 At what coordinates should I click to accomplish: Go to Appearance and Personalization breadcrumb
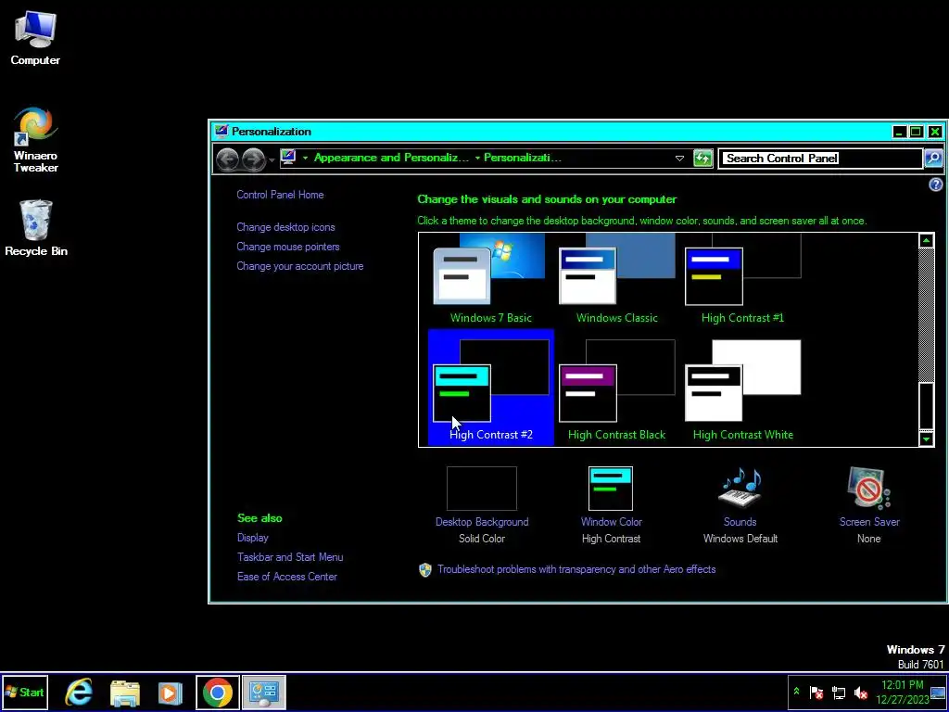[x=391, y=158]
